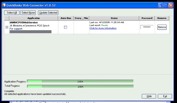This screenshot has height=103, width=177.
Task: Click the 'For support:' text
Action: pyautogui.click(x=16, y=29)
